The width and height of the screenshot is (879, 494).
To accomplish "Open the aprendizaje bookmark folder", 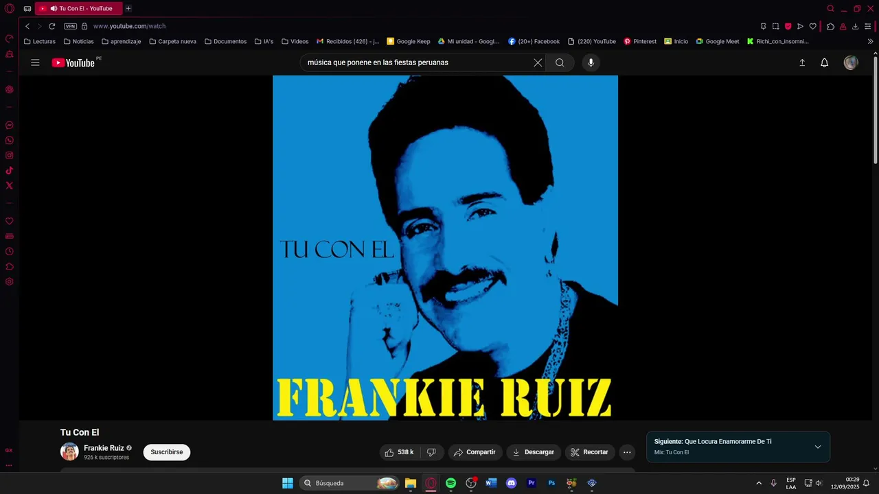I will (121, 41).
